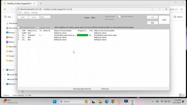Viewport: 187px width, 105px height.
Task: Click the Stop button
Action: coord(153,23)
